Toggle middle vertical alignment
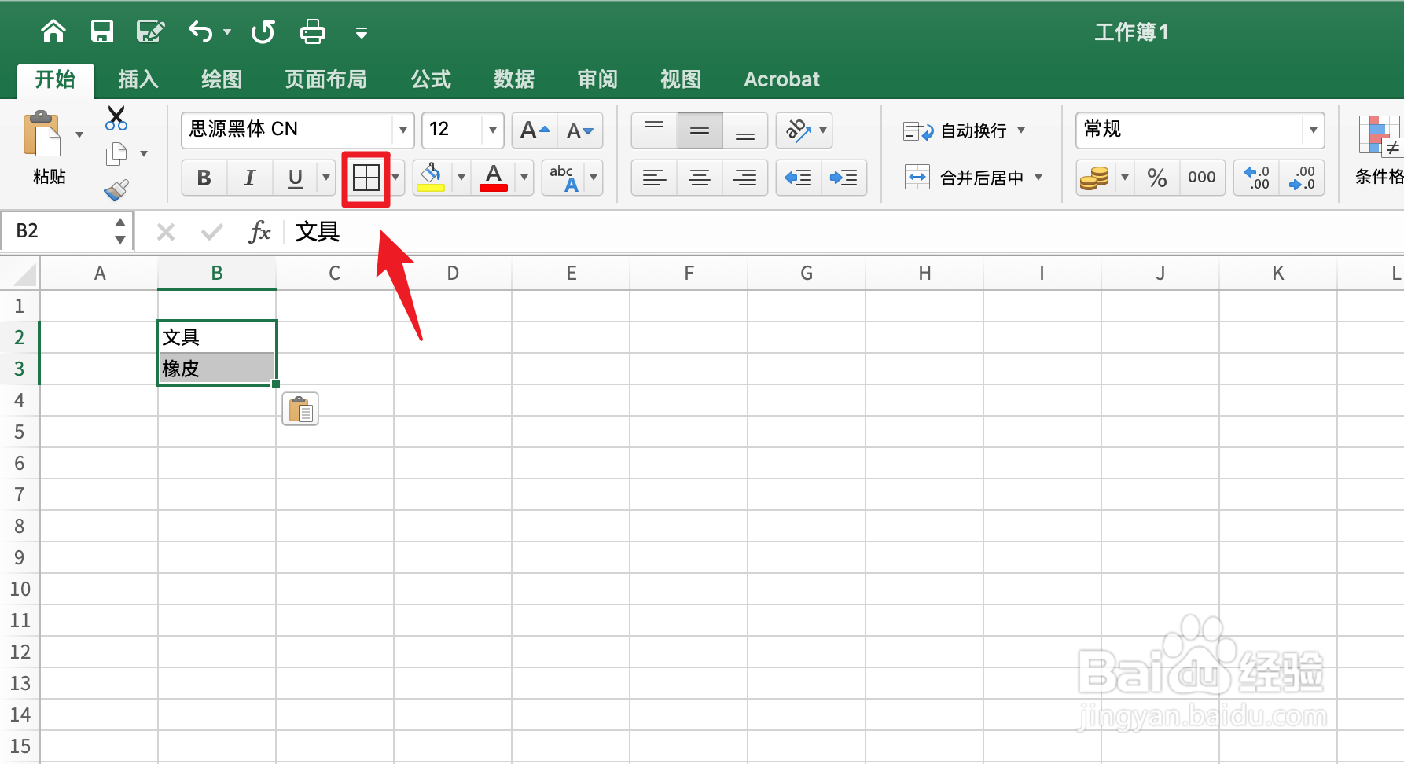This screenshot has height=764, width=1404. click(700, 130)
